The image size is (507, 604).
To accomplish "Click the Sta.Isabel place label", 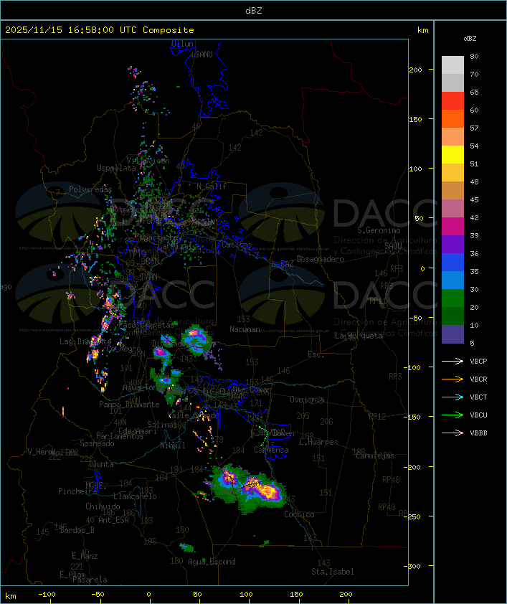I will click(x=332, y=572).
